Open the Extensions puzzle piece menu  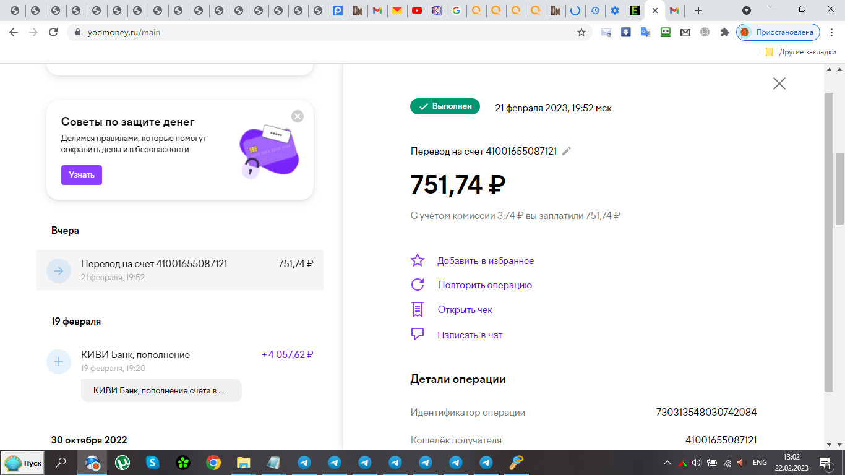click(x=725, y=32)
